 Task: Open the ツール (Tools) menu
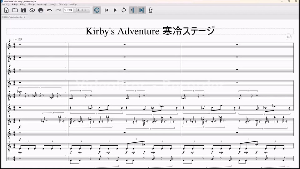point(52,4)
